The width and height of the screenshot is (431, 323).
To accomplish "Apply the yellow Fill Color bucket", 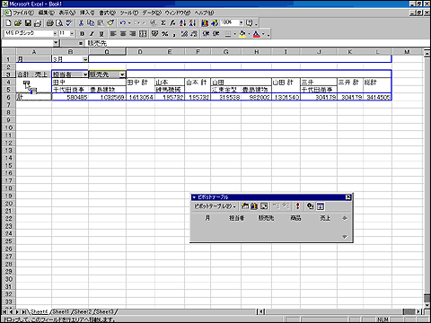I will click(x=242, y=34).
